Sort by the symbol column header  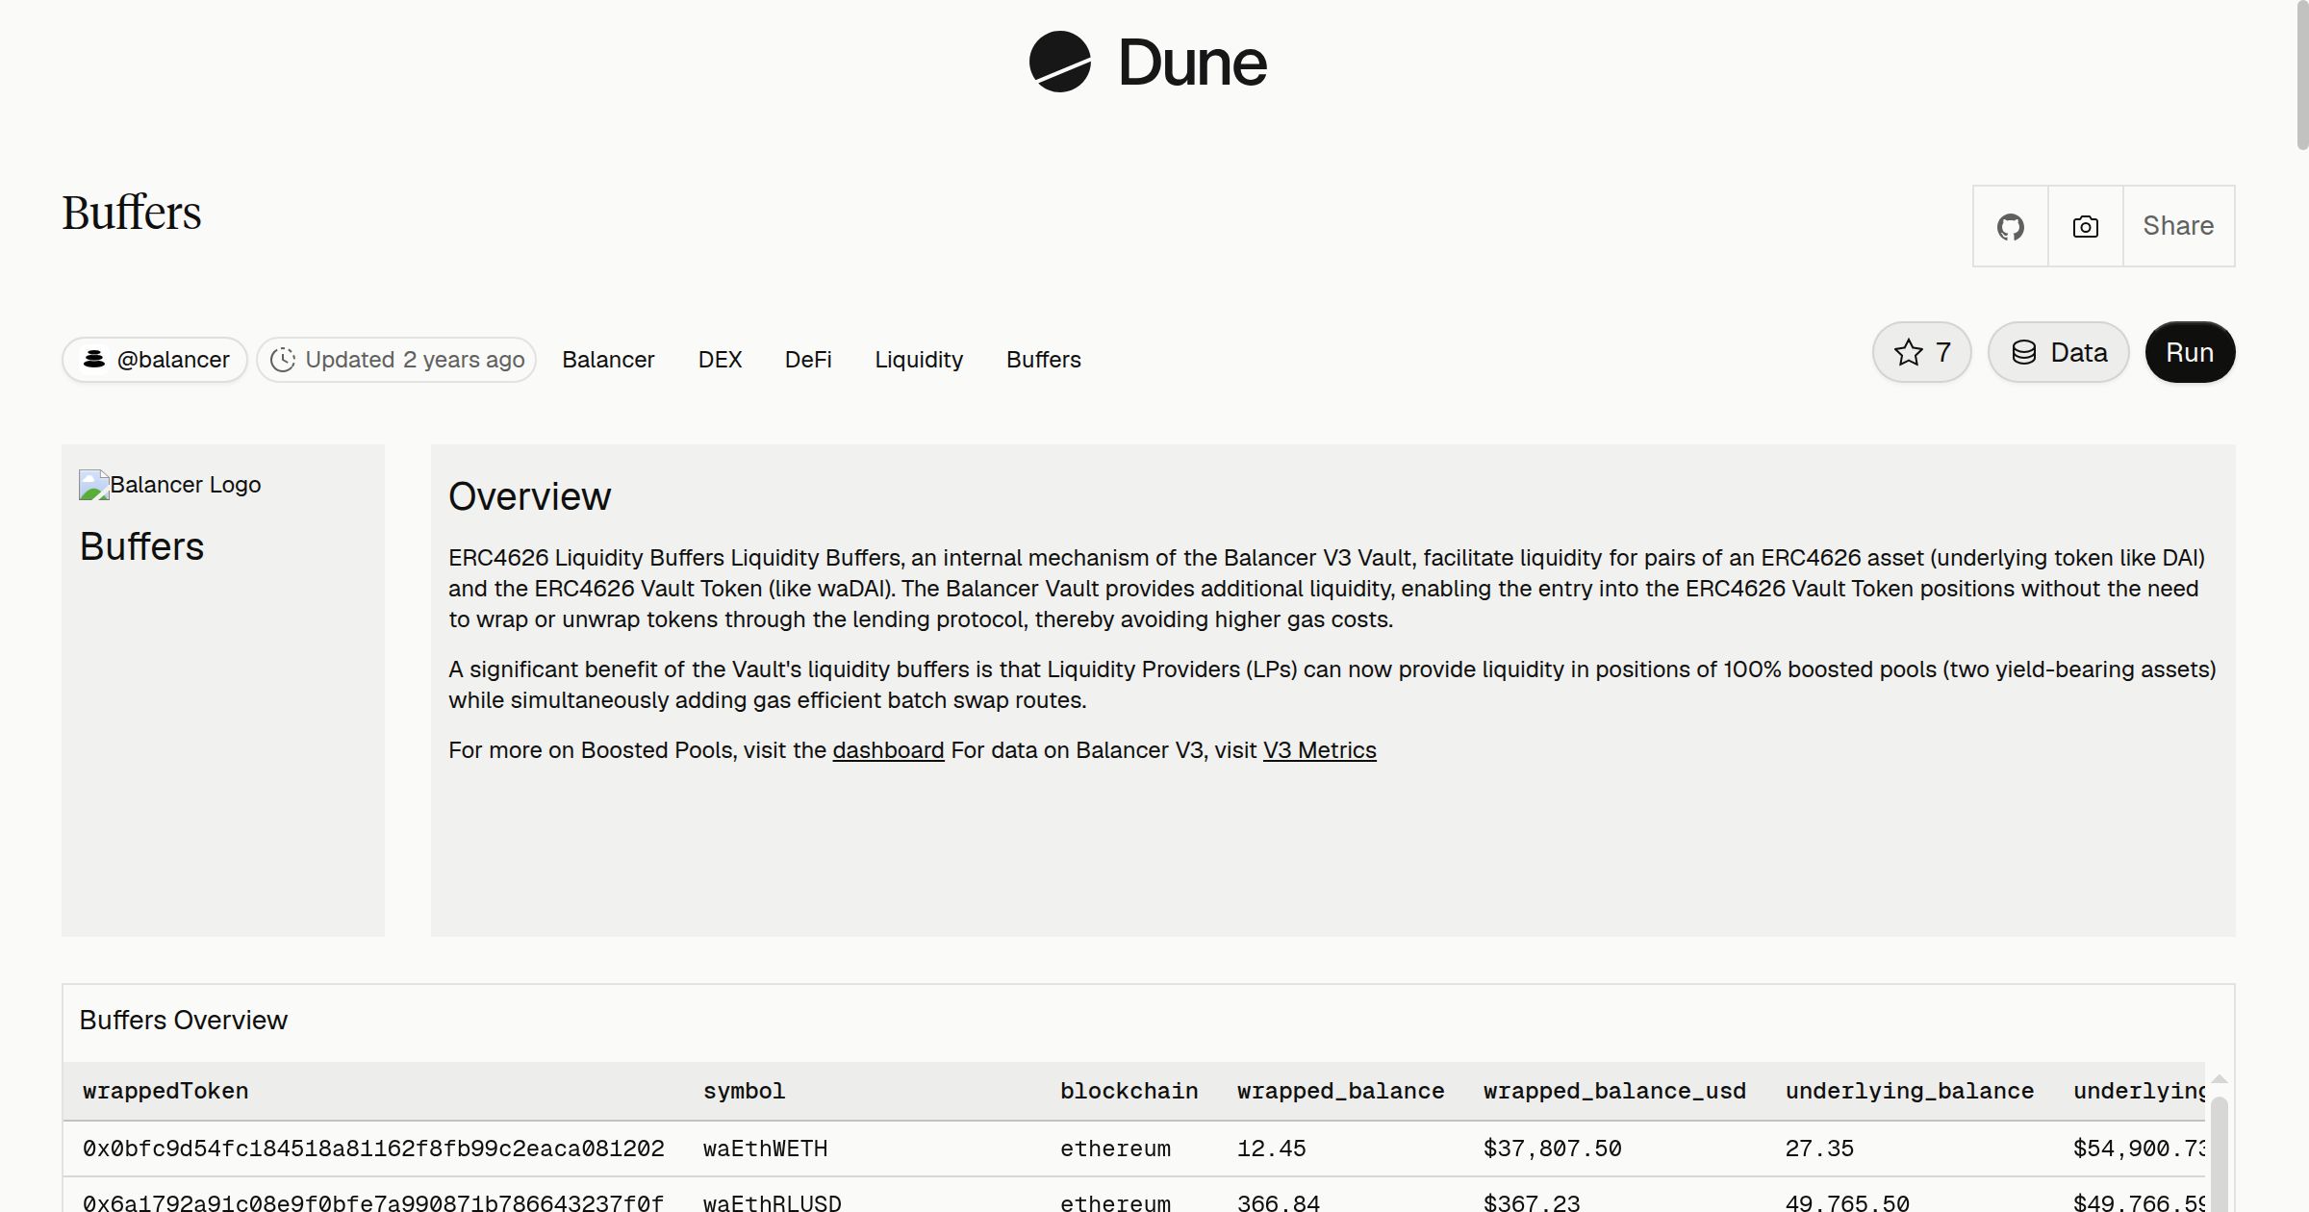tap(744, 1091)
